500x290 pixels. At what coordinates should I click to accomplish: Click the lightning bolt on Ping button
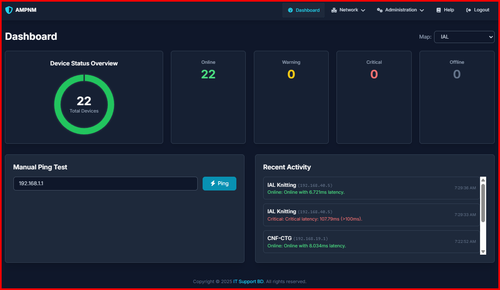tap(213, 184)
